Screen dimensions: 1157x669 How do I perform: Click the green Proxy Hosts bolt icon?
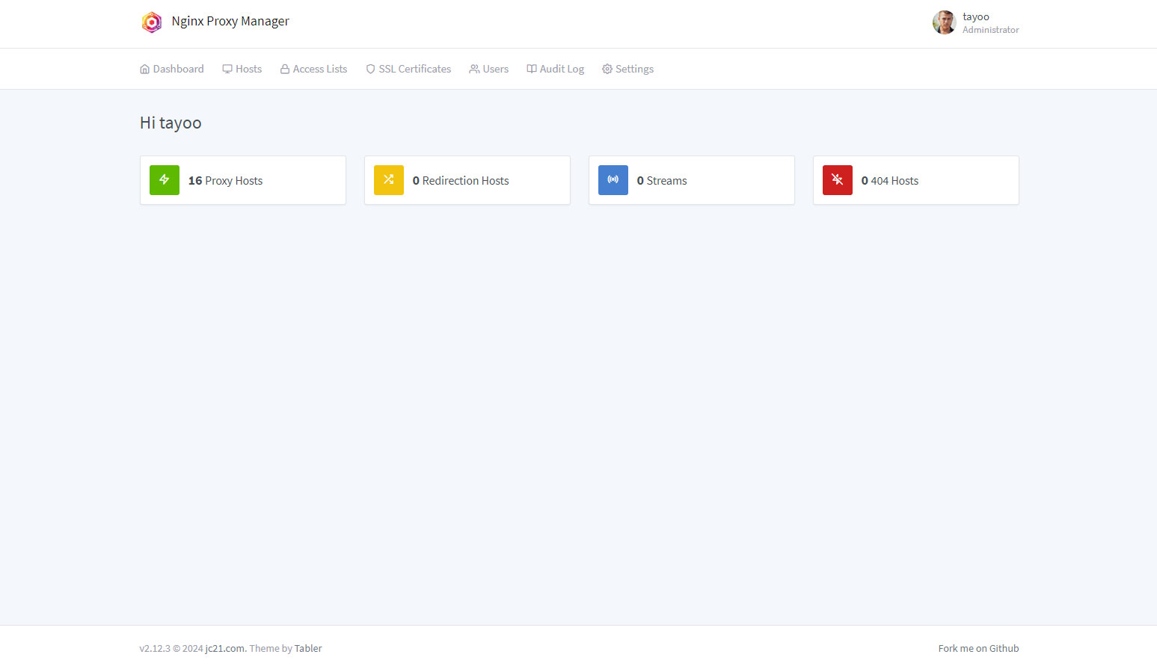point(165,180)
